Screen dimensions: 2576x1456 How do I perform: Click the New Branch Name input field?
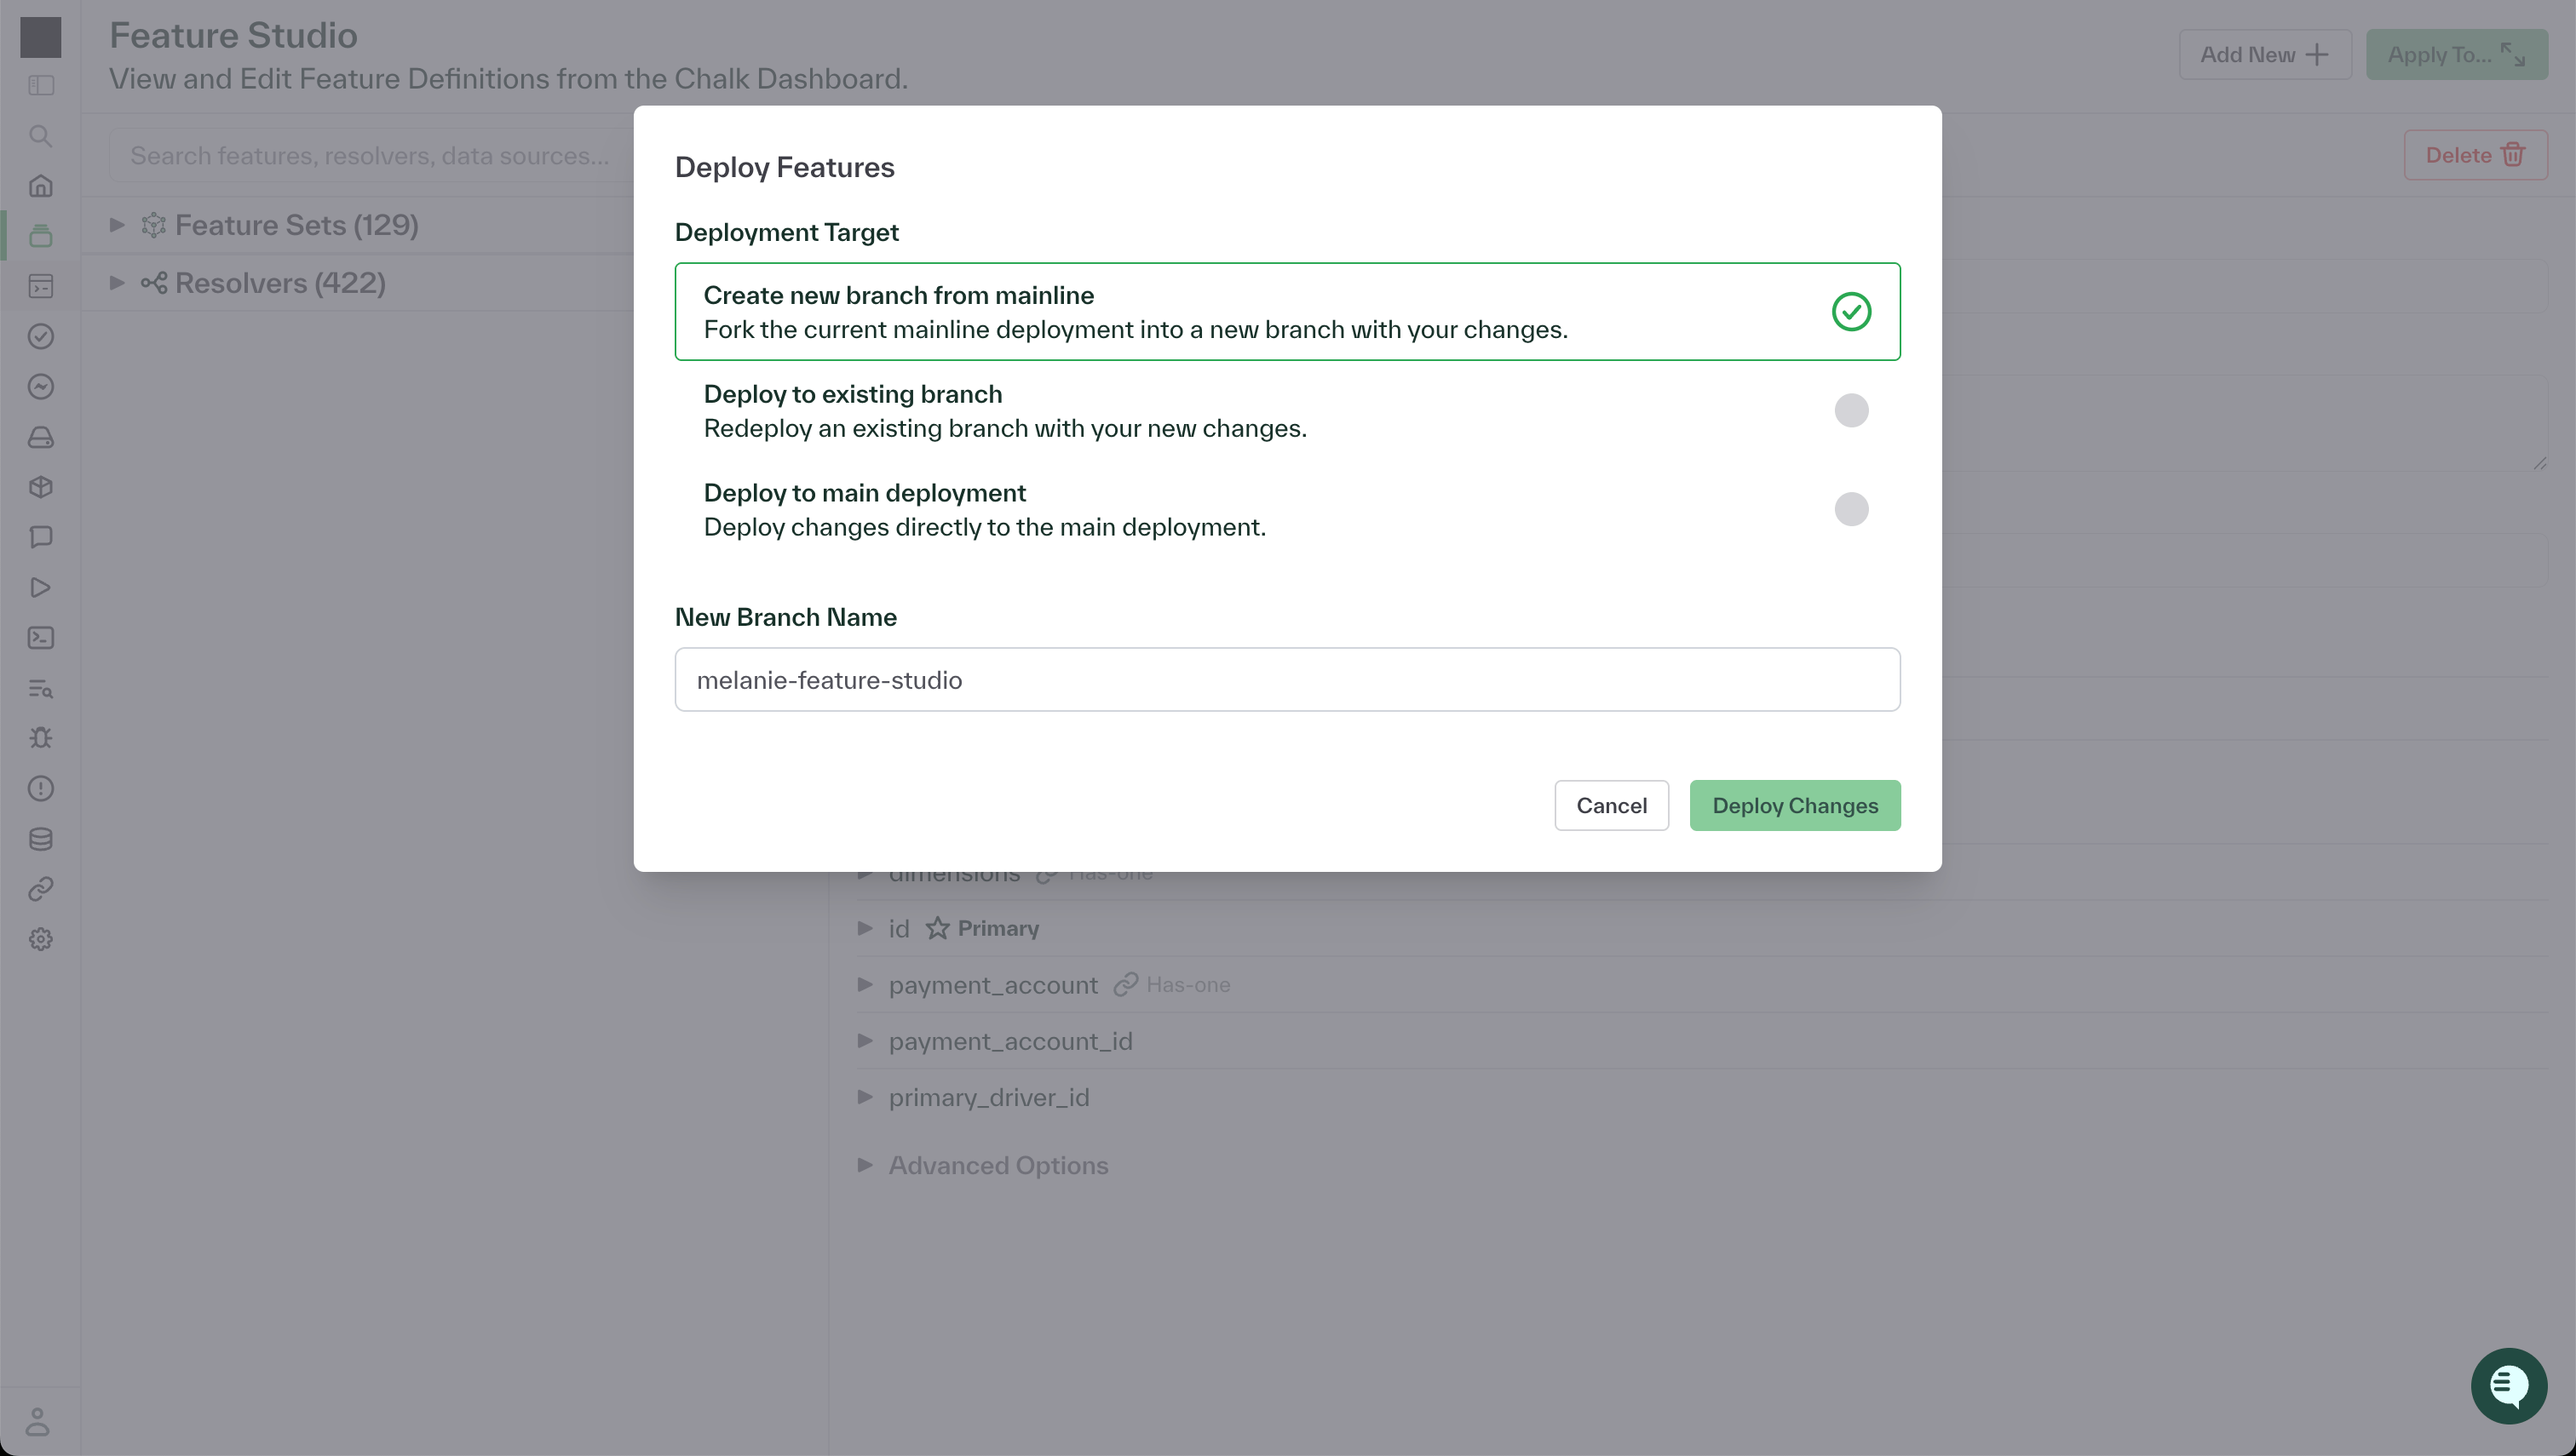coord(1287,680)
